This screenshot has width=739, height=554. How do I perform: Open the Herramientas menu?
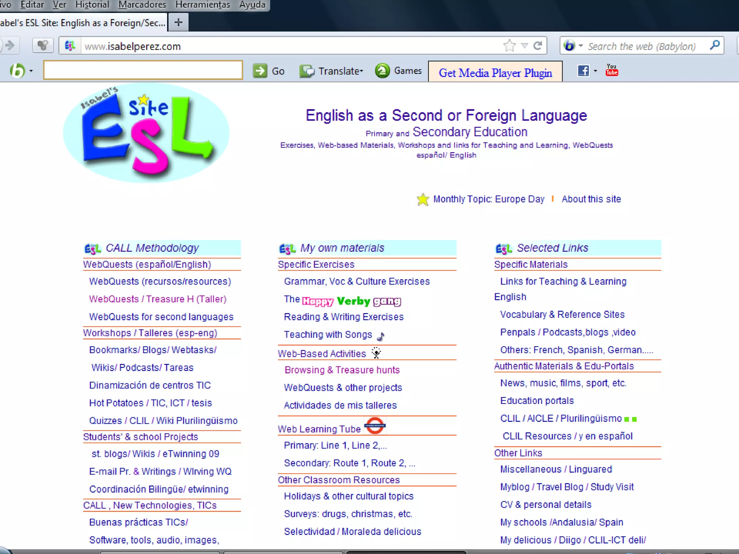coord(202,5)
